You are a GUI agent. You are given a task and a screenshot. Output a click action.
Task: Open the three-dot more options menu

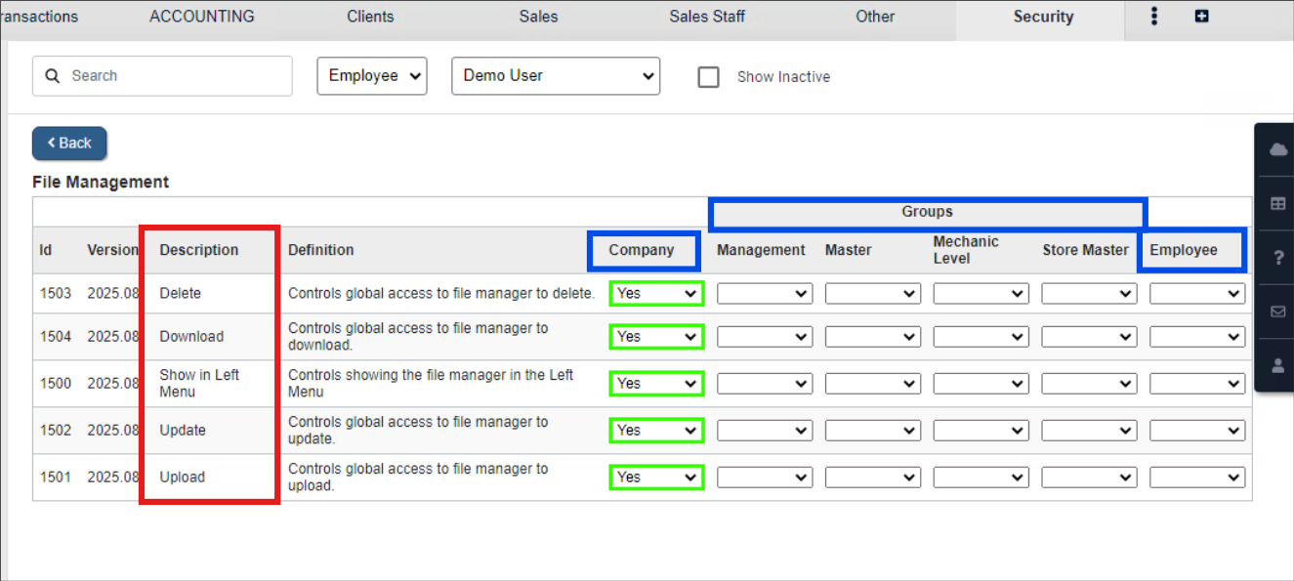pyautogui.click(x=1154, y=17)
